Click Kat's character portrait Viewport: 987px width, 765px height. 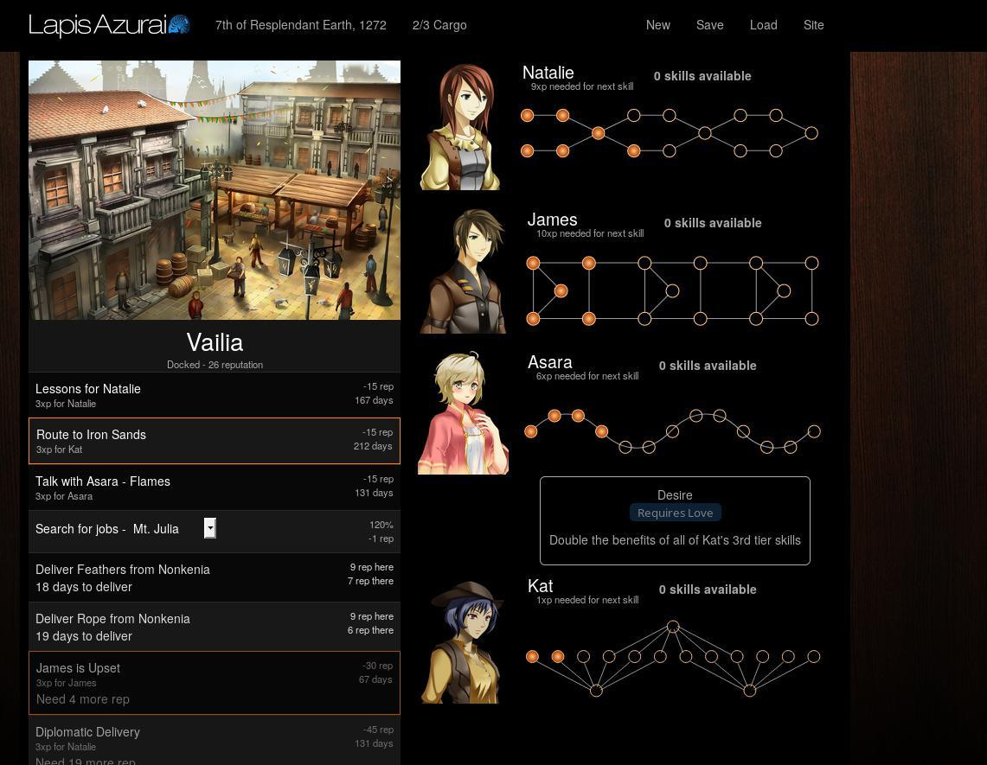[x=464, y=641]
